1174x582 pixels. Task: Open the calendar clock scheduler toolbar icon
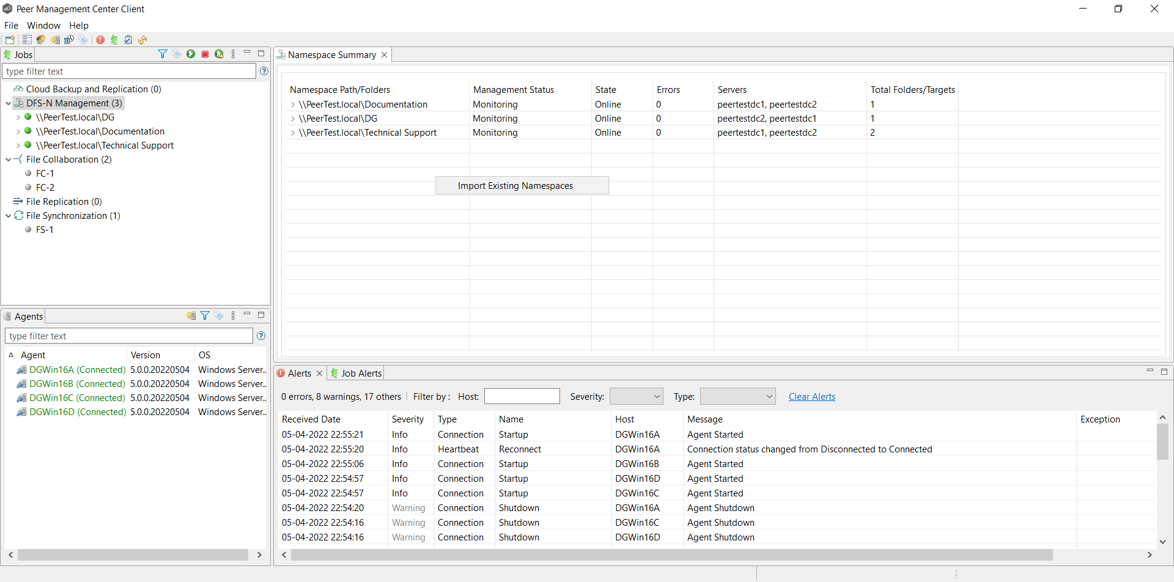[x=69, y=40]
